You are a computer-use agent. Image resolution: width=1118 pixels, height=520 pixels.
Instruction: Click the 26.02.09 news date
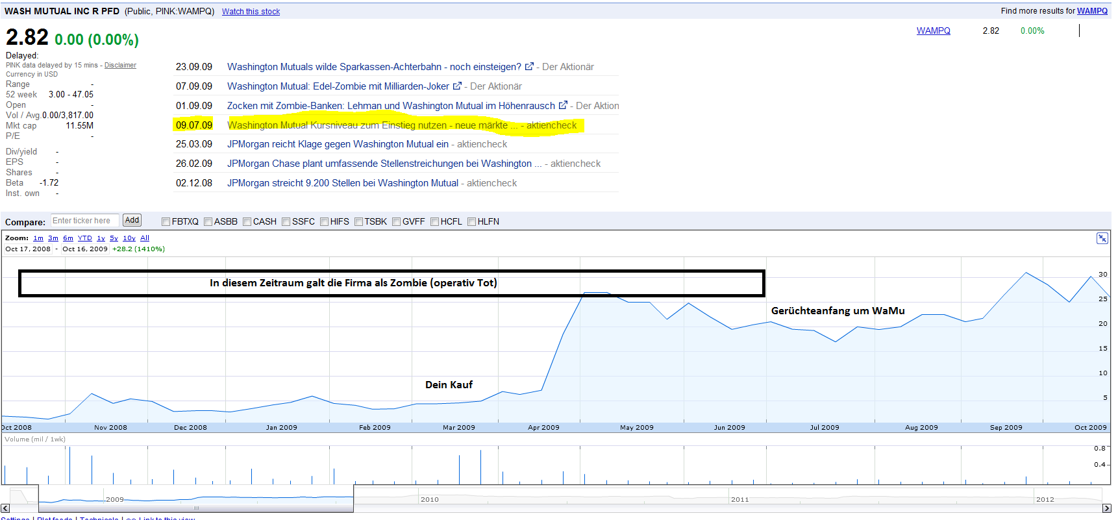[194, 164]
